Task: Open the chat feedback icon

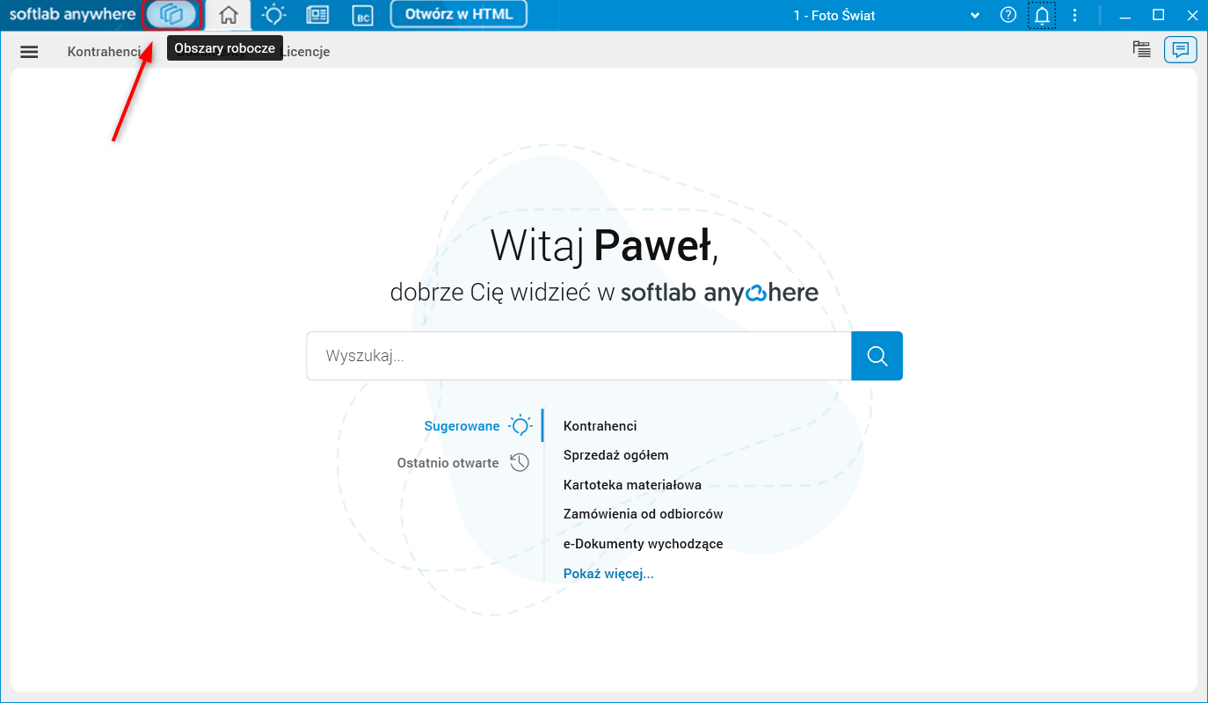Action: (x=1180, y=49)
